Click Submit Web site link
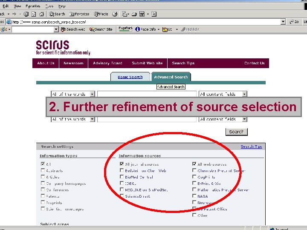Viewport: 307px width, 230px height. coord(147,63)
